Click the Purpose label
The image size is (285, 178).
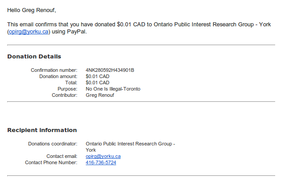pos(67,89)
